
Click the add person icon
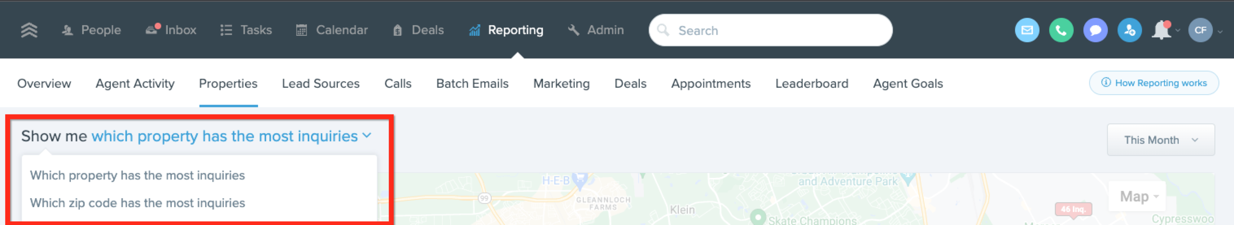pos(1129,30)
